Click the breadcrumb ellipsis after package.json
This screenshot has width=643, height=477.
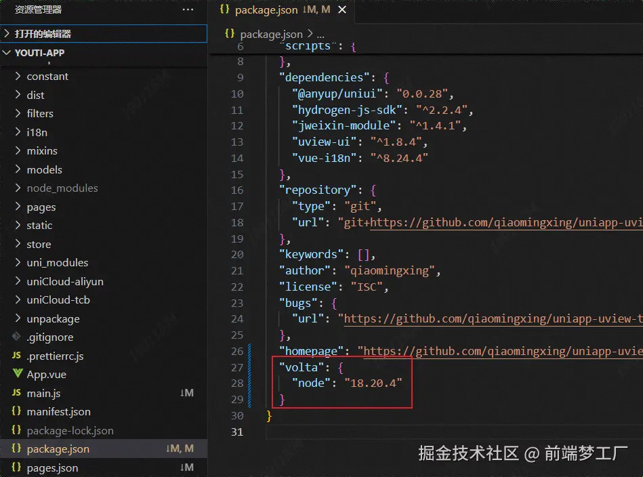point(320,35)
